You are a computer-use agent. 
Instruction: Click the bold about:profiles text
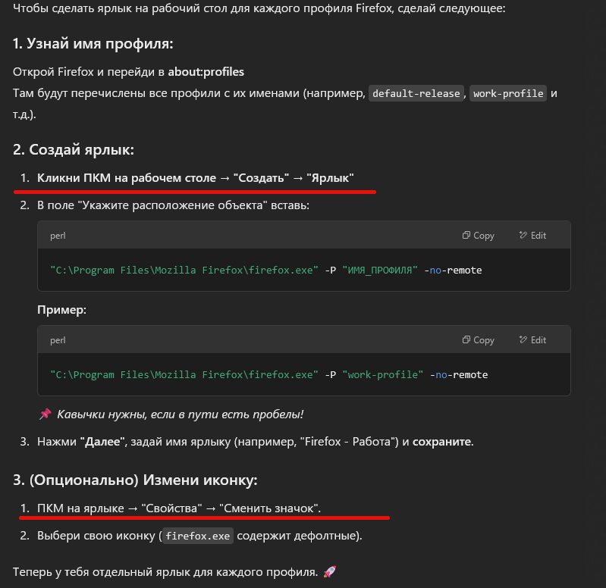206,72
